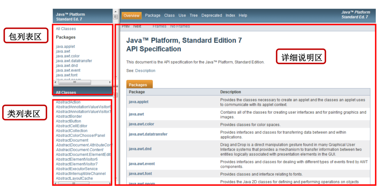Open the AbstractElementVisitor7 class link
Image resolution: width=378 pixels, height=186 pixels.
pyautogui.click(x=77, y=164)
